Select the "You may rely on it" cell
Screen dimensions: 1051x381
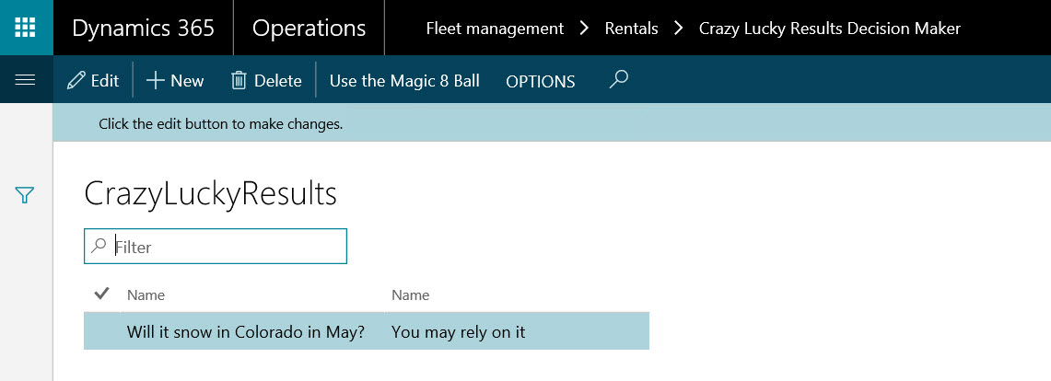coord(458,331)
